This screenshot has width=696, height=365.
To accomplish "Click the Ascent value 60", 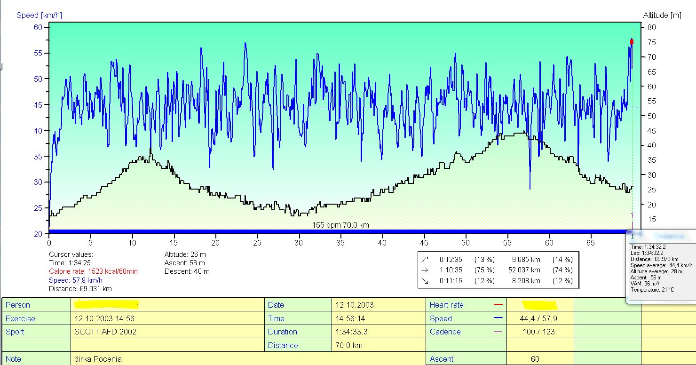I will pyautogui.click(x=535, y=359).
